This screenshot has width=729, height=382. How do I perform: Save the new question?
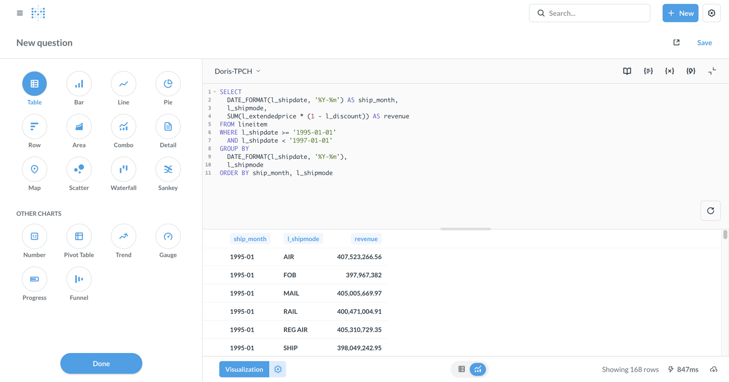click(x=704, y=43)
